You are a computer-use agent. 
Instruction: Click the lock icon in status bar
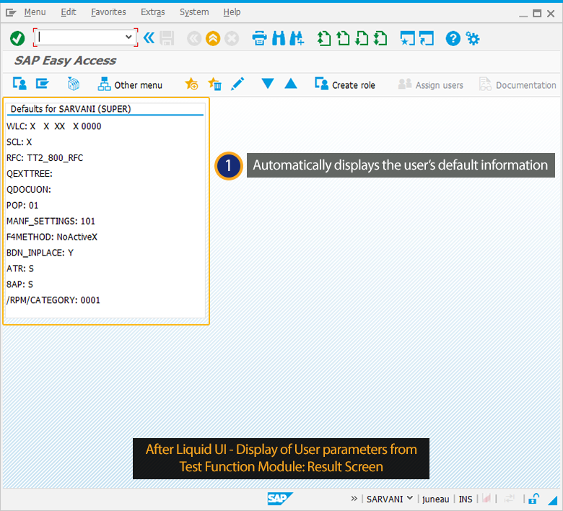tap(534, 499)
